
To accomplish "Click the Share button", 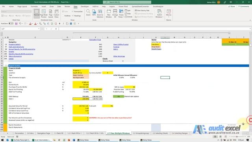I will 232,6.
